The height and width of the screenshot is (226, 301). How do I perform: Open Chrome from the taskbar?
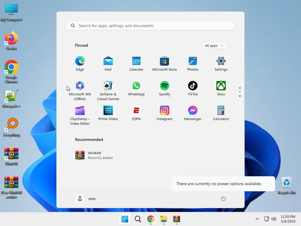[x=151, y=219]
